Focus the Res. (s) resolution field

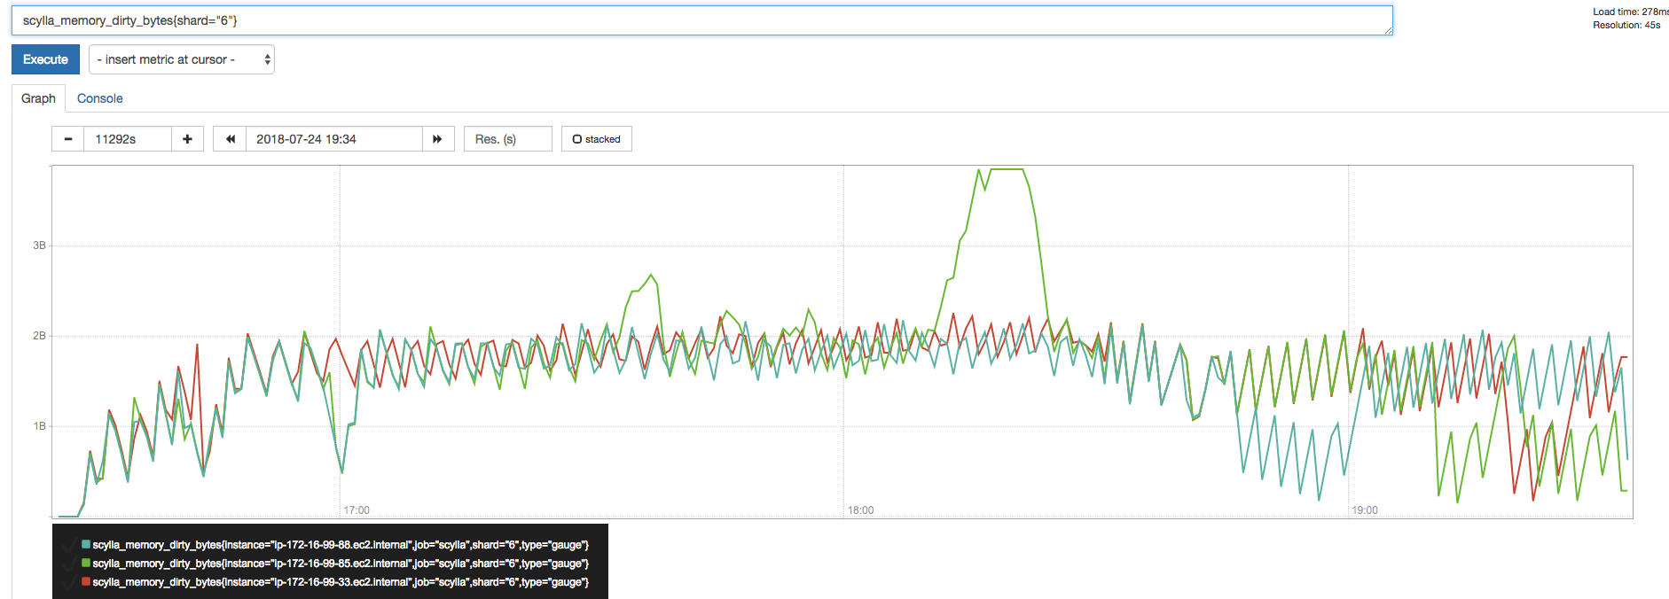[x=507, y=139]
